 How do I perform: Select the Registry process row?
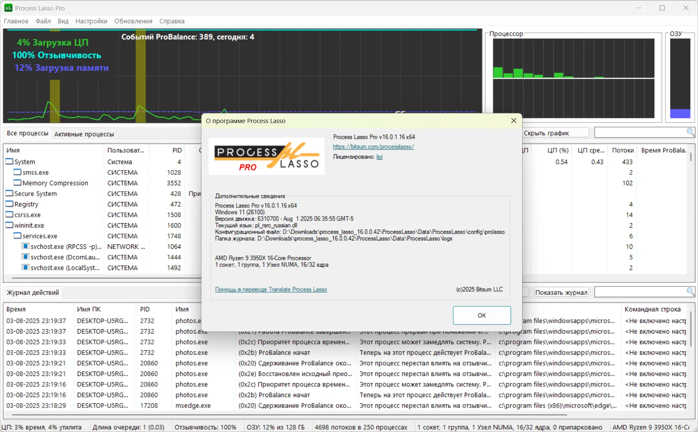coord(26,204)
